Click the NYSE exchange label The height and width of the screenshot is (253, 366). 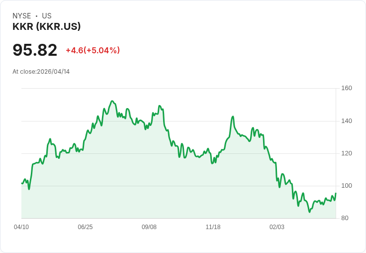[21, 16]
